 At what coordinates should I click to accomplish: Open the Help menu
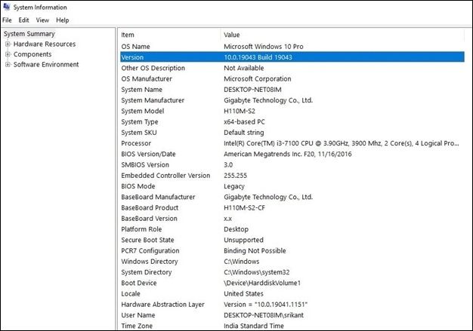click(x=62, y=20)
